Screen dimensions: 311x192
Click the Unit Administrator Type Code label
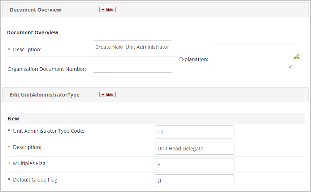[49, 131]
